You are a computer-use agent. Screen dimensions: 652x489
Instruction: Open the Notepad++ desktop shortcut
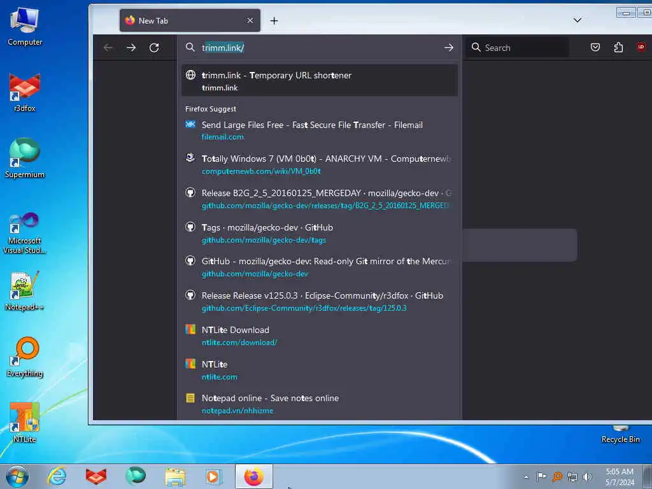[25, 290]
